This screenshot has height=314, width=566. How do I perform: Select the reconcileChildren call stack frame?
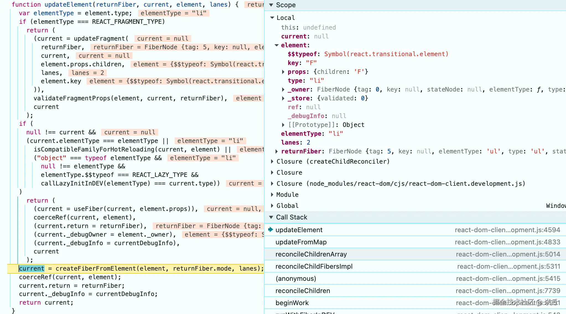pyautogui.click(x=415, y=291)
